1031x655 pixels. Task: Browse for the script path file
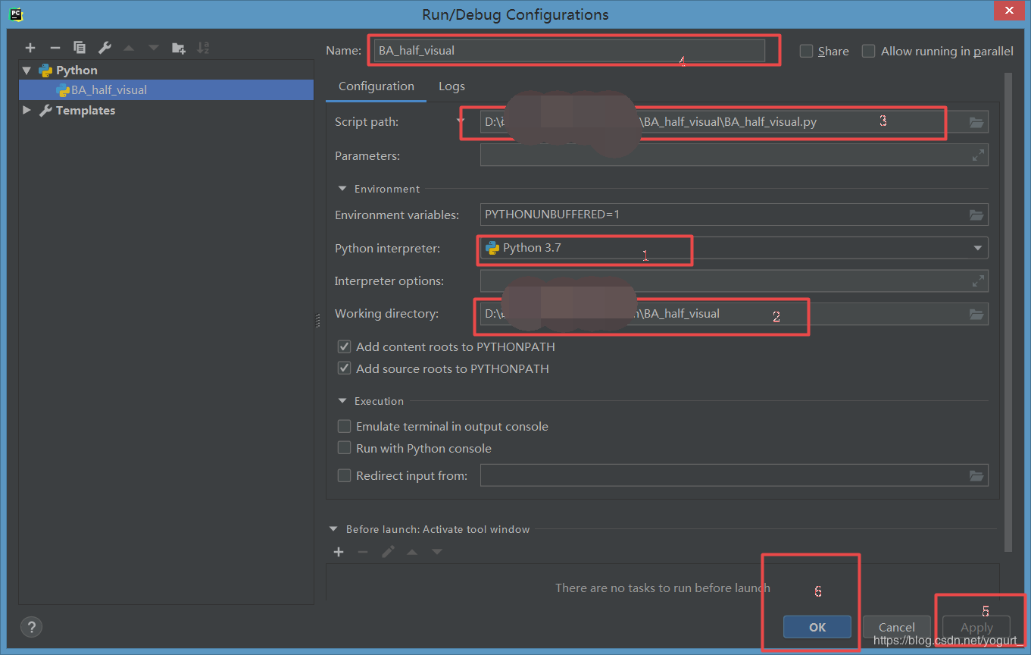(x=976, y=121)
